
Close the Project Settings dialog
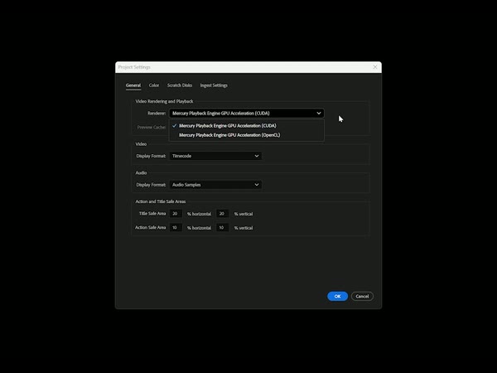coord(375,67)
